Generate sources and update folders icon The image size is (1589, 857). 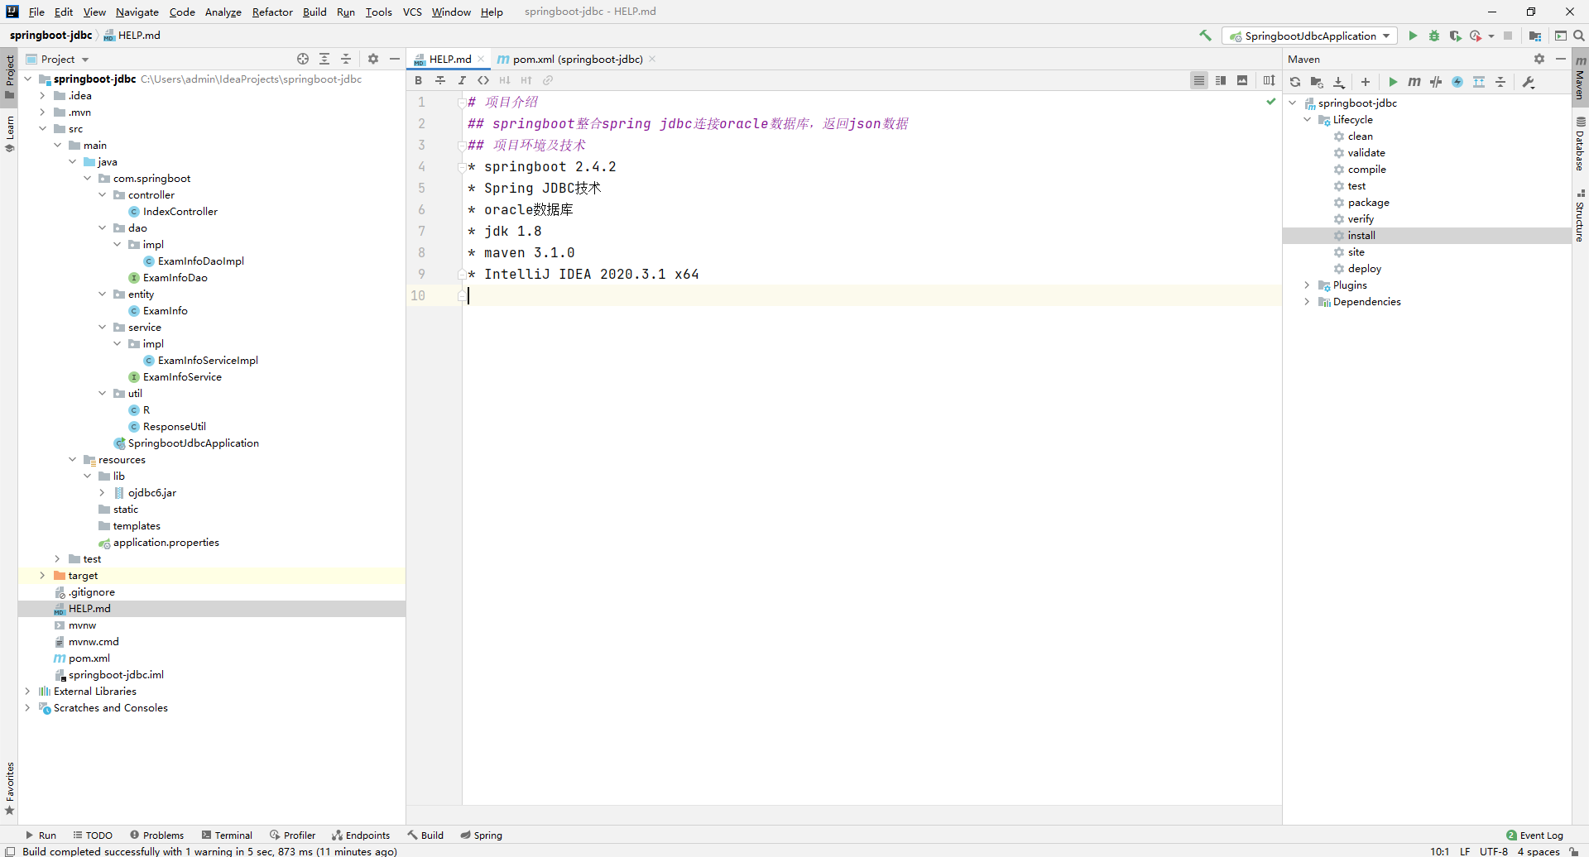[1317, 82]
